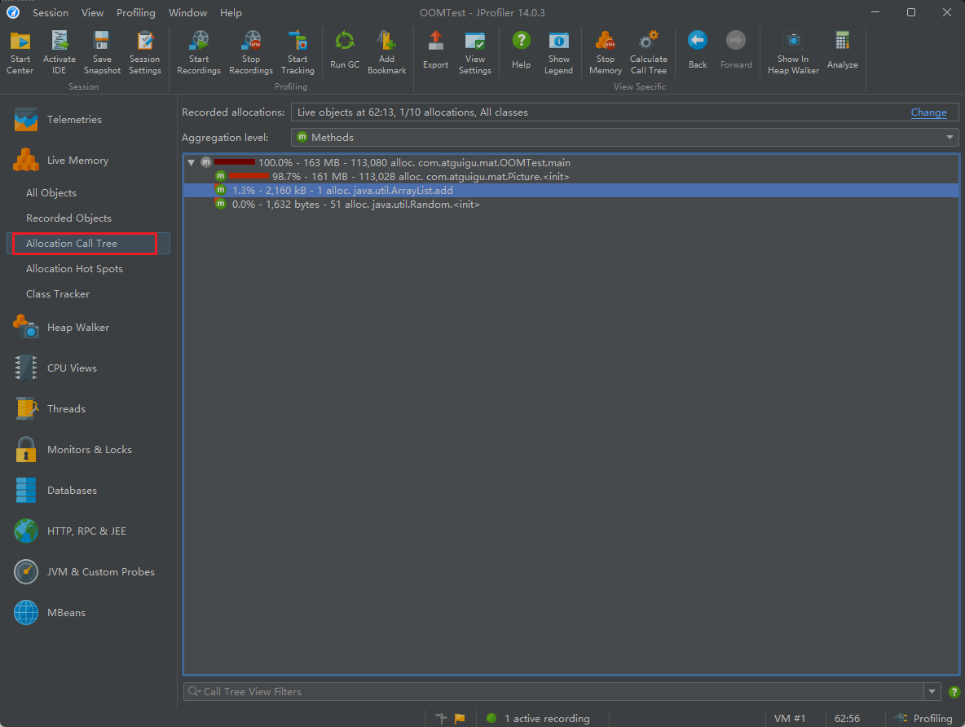The image size is (965, 727).
Task: Click the status bar pin icon
Action: point(441,718)
